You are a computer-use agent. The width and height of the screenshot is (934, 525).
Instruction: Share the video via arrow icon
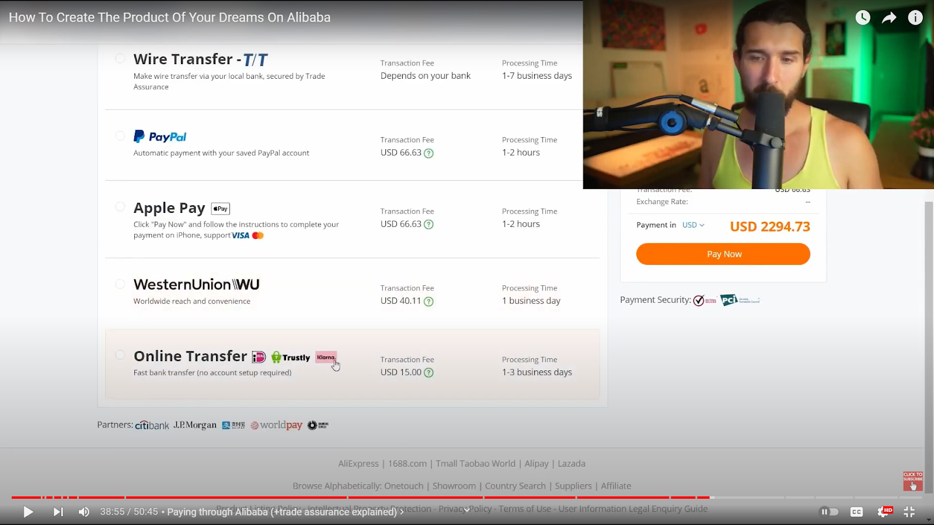point(889,17)
